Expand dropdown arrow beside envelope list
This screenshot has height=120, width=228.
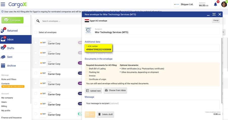pos(223,32)
